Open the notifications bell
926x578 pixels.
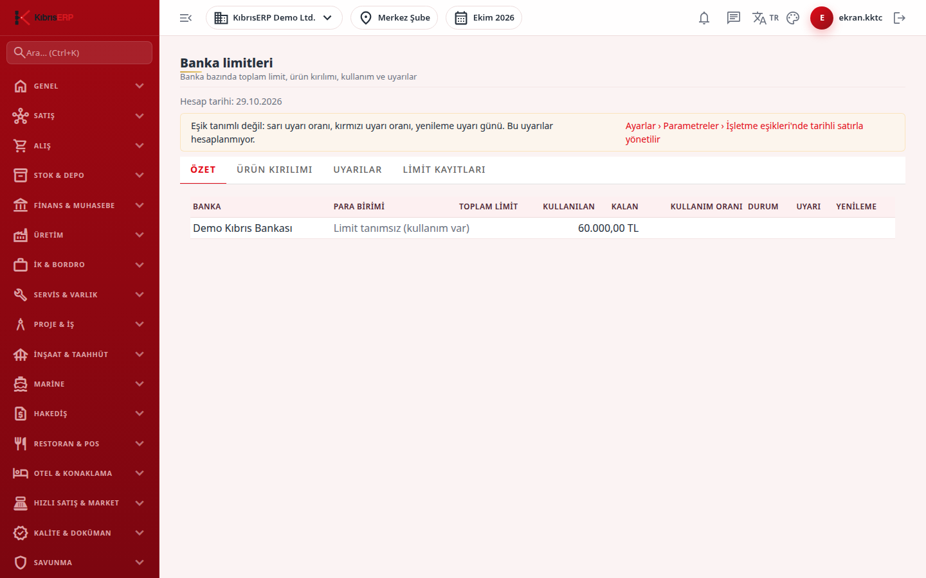point(704,18)
